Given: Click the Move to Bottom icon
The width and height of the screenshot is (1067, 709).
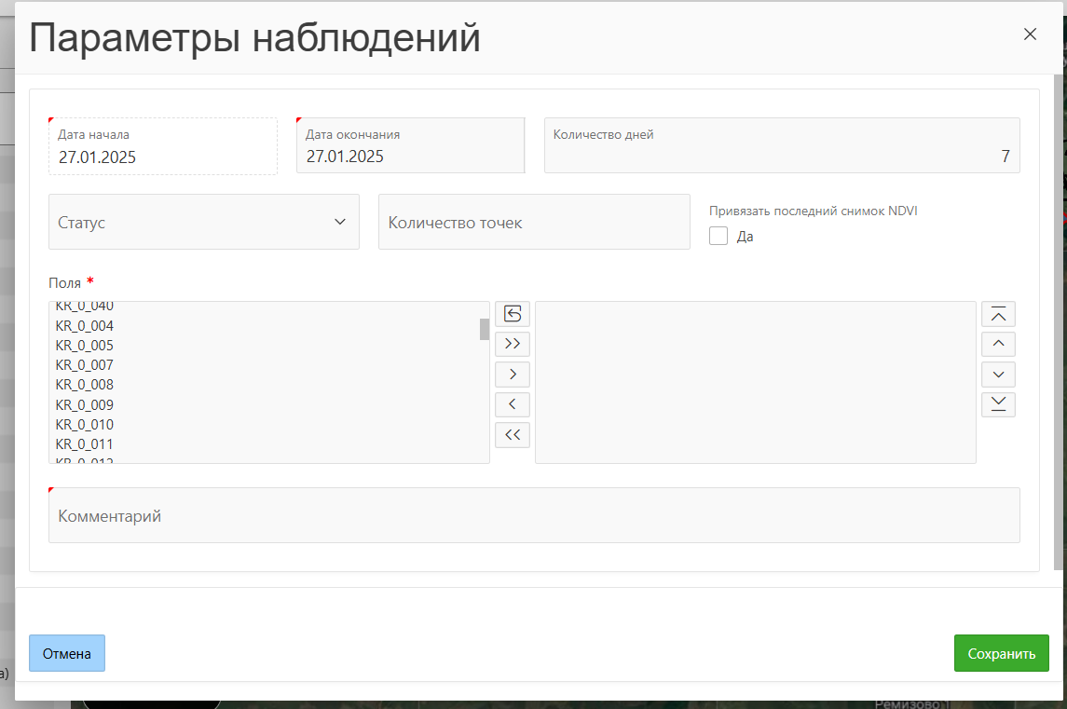Looking at the screenshot, I should click(x=998, y=404).
